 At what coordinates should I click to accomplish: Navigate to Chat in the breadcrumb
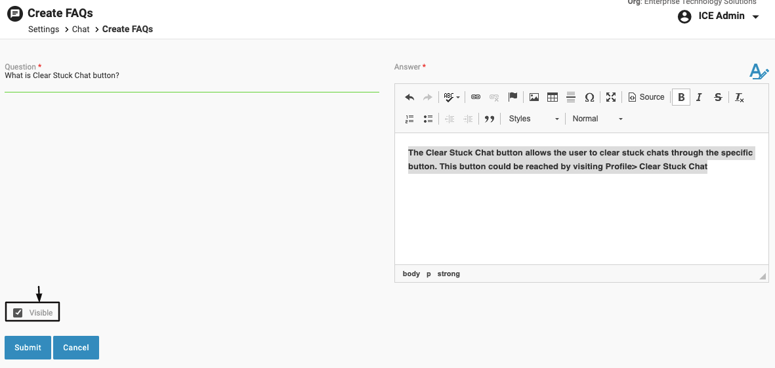pyautogui.click(x=81, y=30)
